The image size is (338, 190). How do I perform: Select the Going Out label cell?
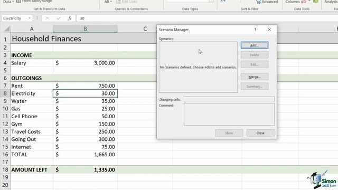[x=32, y=139]
